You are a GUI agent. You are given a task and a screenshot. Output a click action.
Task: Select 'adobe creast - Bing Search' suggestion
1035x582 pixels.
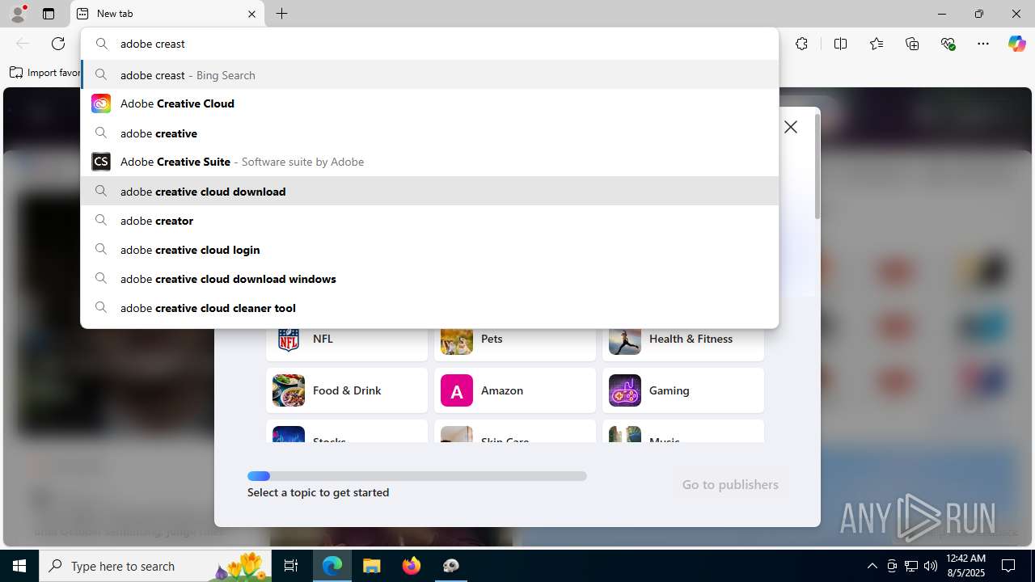click(x=429, y=74)
